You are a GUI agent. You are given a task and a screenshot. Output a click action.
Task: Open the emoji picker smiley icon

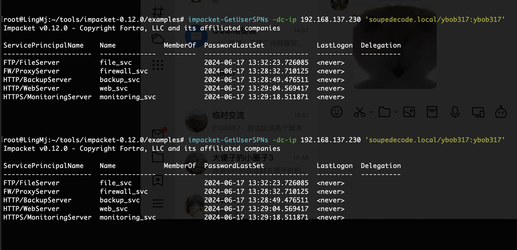pyautogui.click(x=337, y=112)
